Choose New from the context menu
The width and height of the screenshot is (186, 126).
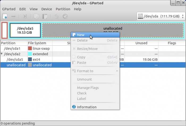[x=95, y=35]
